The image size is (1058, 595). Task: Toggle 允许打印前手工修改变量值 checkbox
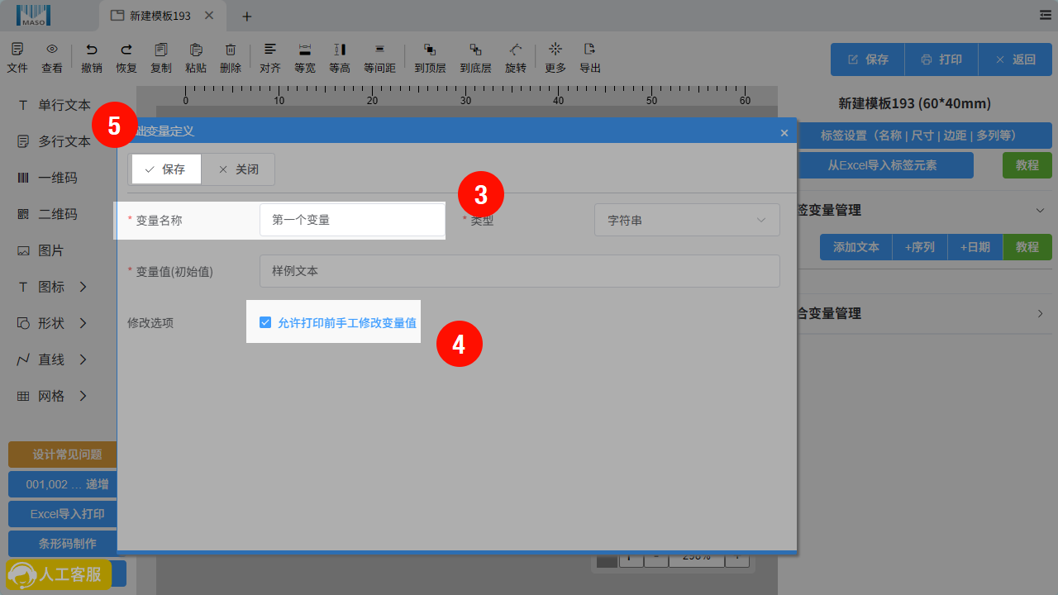coord(265,322)
